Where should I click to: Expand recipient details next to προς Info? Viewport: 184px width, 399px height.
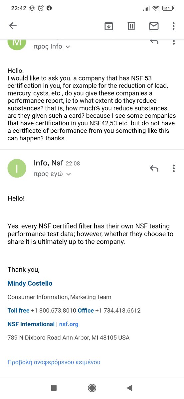[68, 47]
